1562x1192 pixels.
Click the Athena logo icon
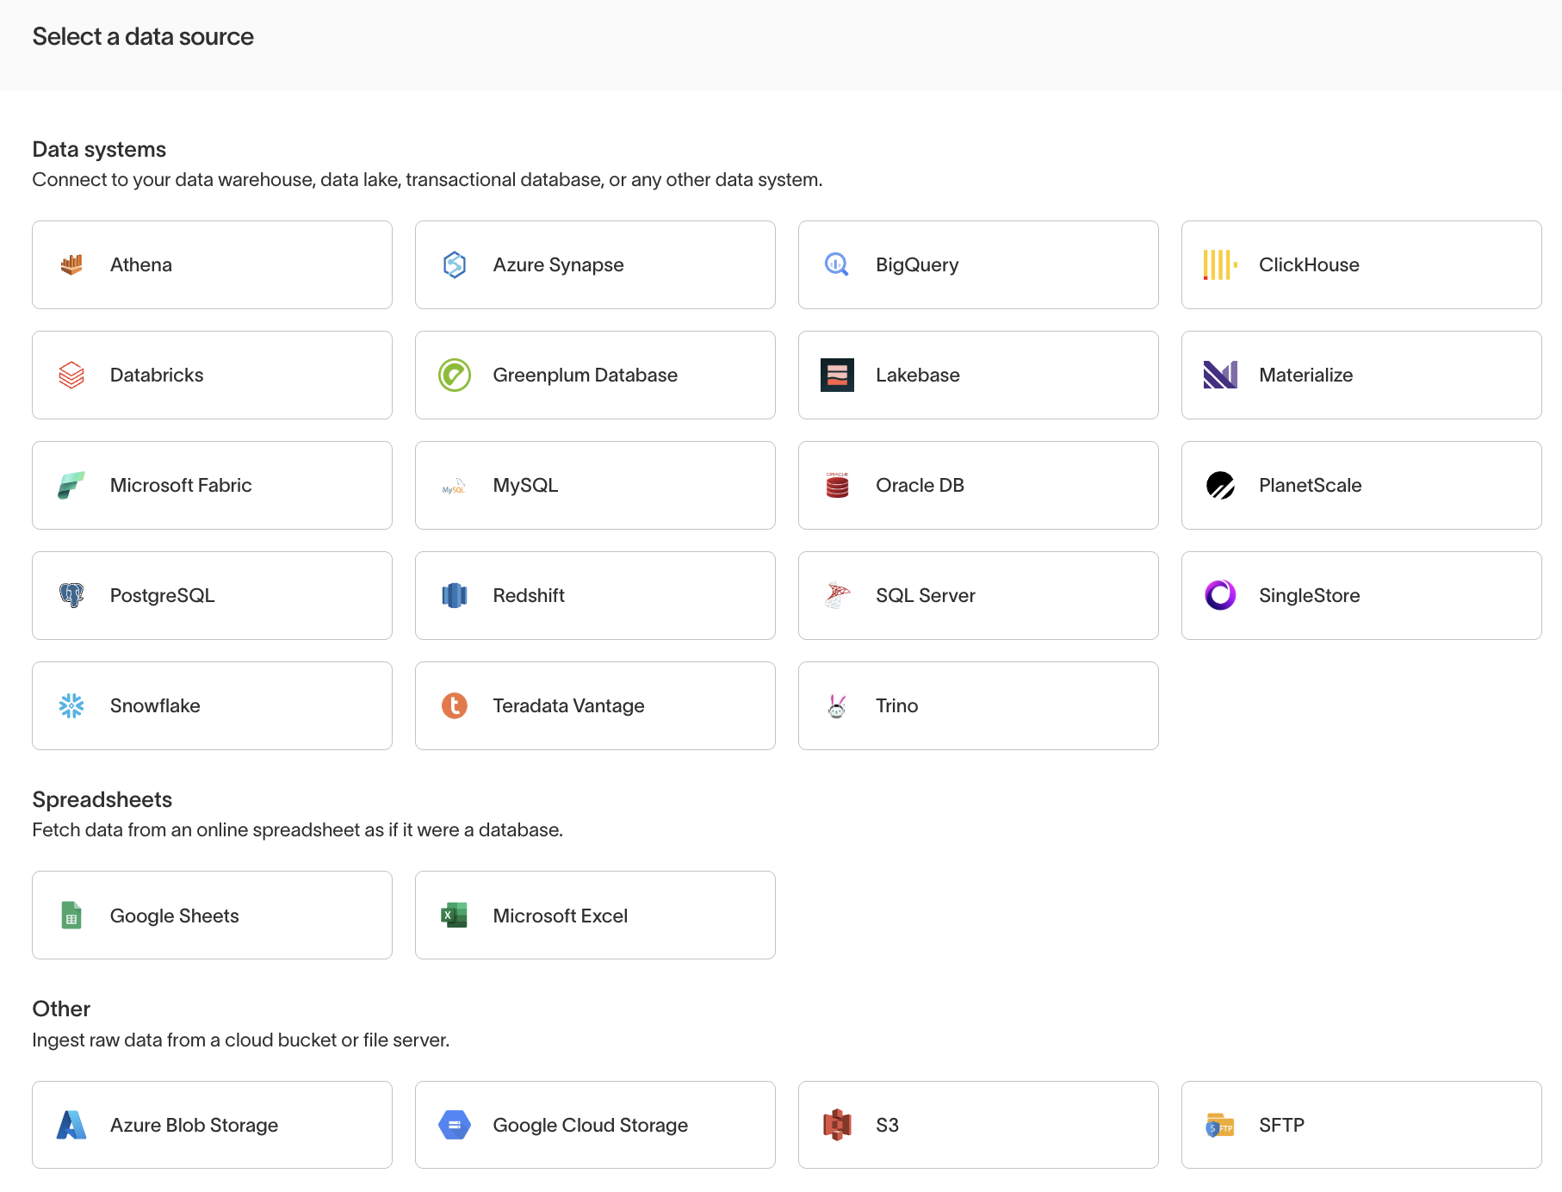pos(71,264)
